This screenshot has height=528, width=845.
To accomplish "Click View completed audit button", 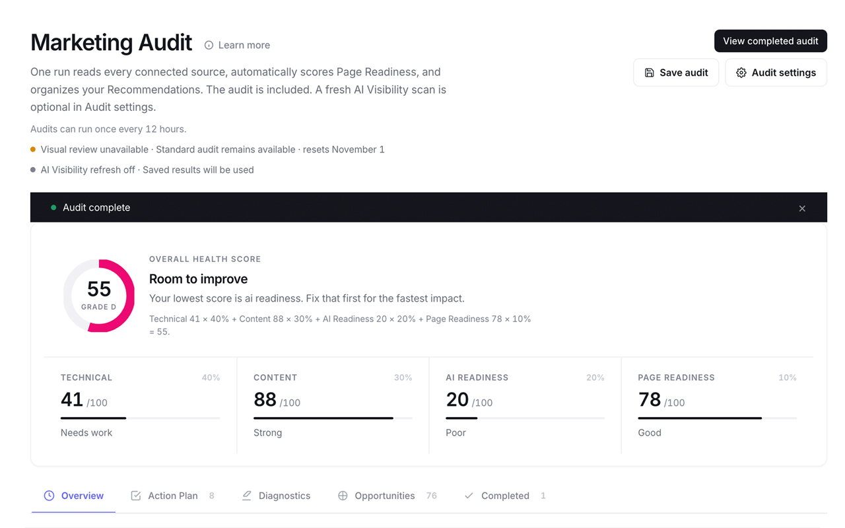I will (770, 41).
